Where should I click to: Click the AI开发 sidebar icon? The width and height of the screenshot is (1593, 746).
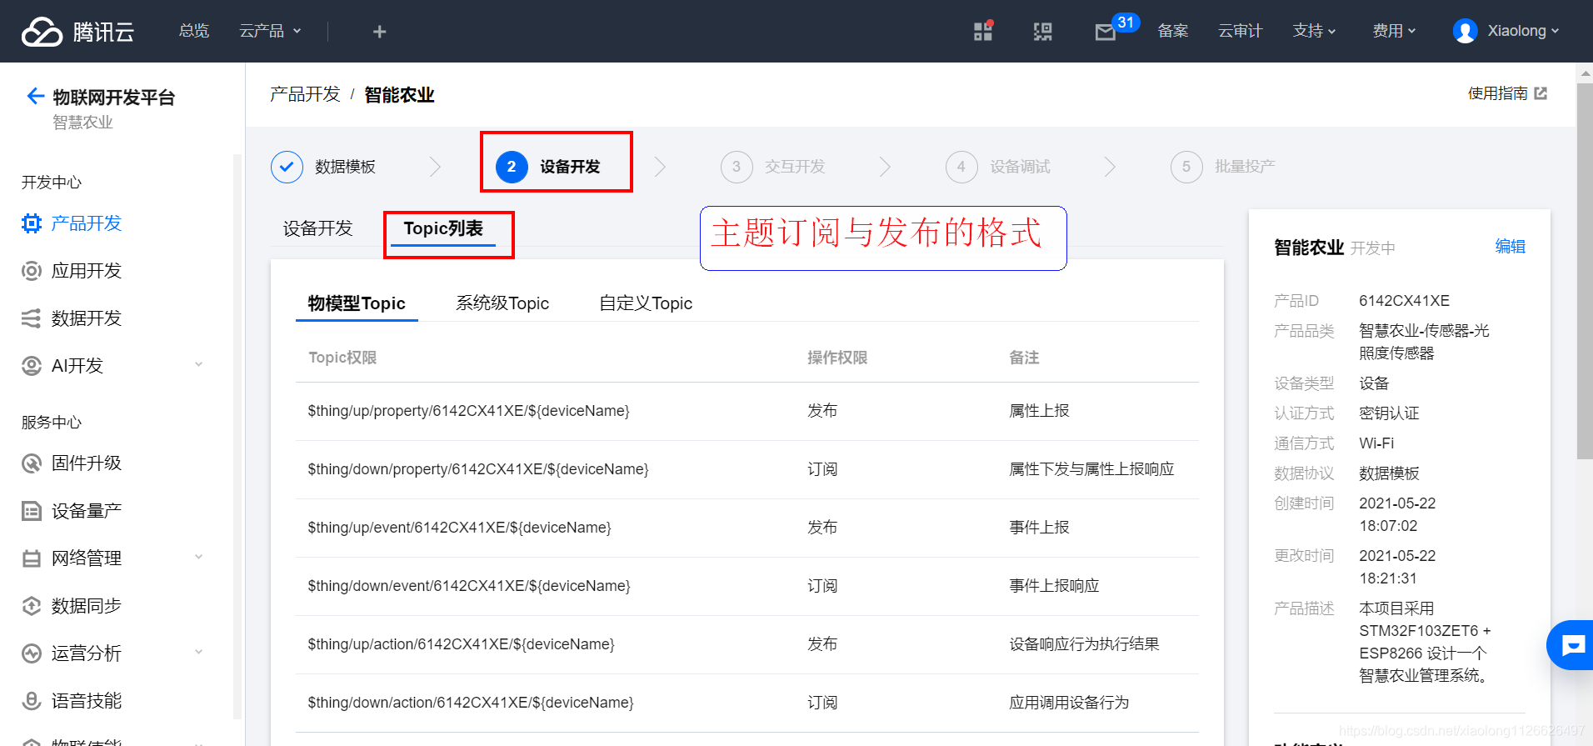tap(32, 366)
